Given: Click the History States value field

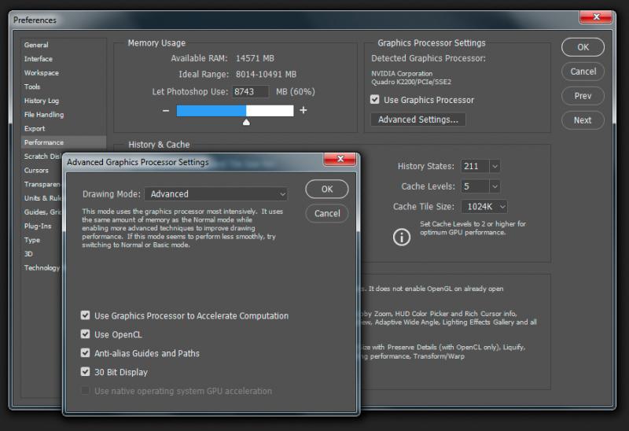Looking at the screenshot, I should (x=475, y=166).
